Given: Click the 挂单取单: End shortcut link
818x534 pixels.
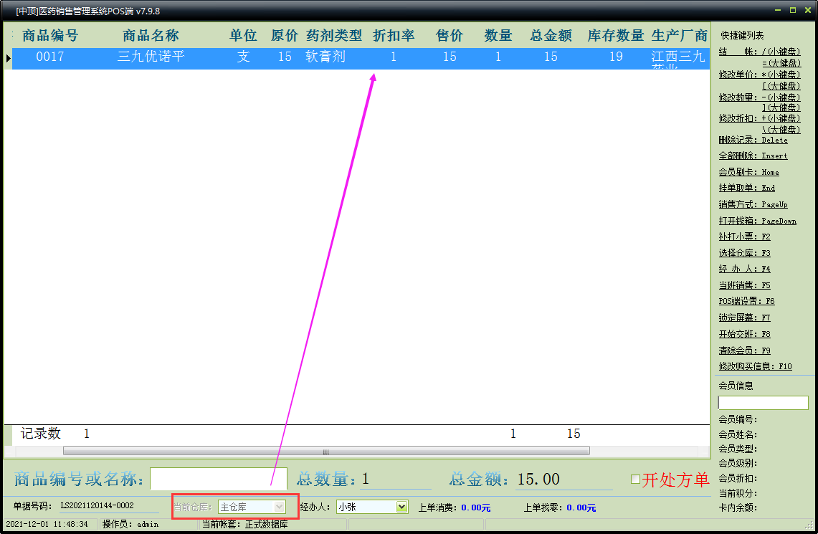Looking at the screenshot, I should point(746,189).
